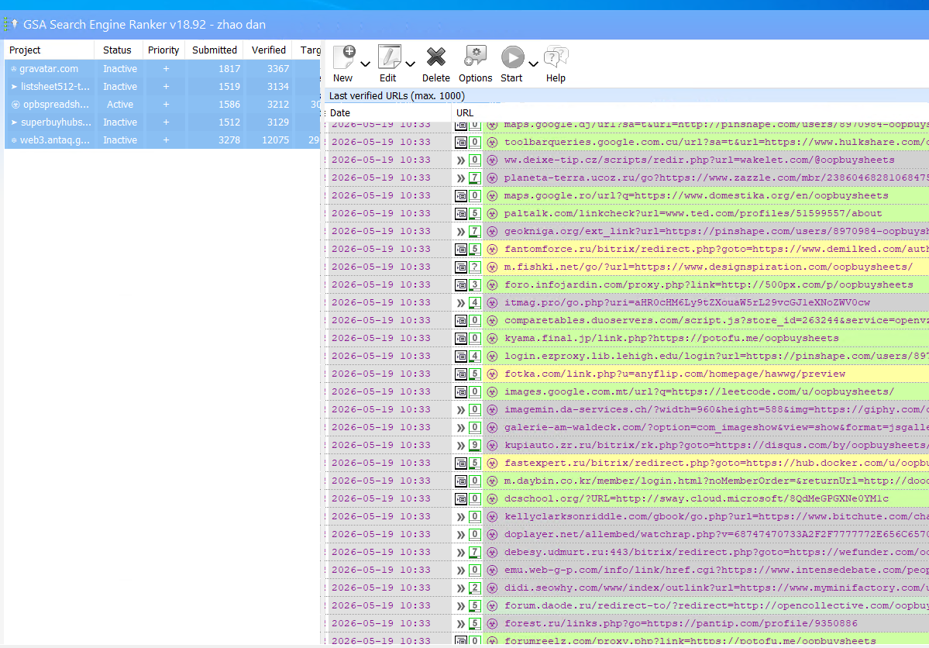
Task: Sort by the Status column header
Action: coord(117,50)
